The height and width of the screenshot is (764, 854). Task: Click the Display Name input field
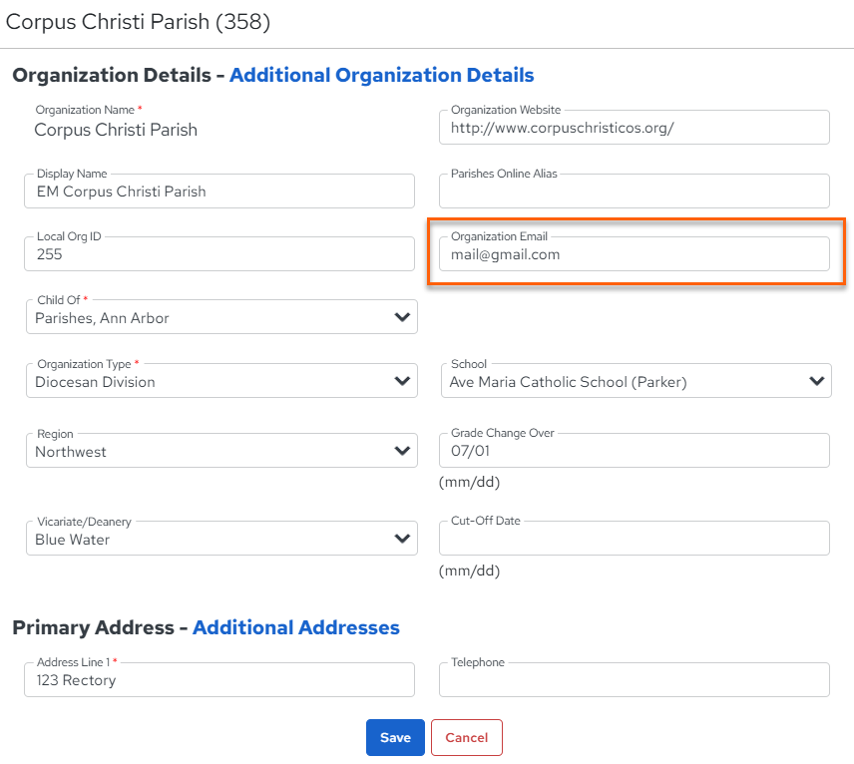[x=219, y=191]
